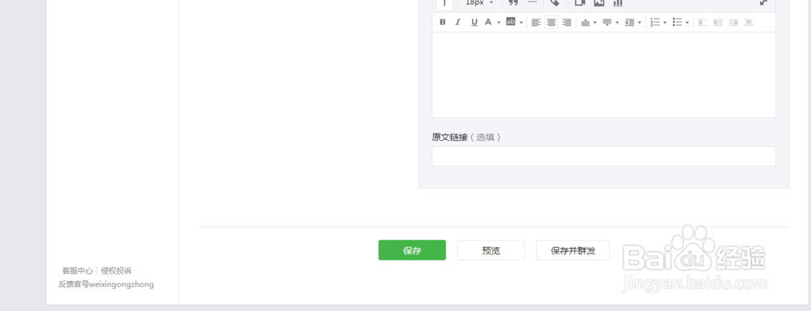Apply text background highlight color
The width and height of the screenshot is (811, 311).
pyautogui.click(x=510, y=22)
